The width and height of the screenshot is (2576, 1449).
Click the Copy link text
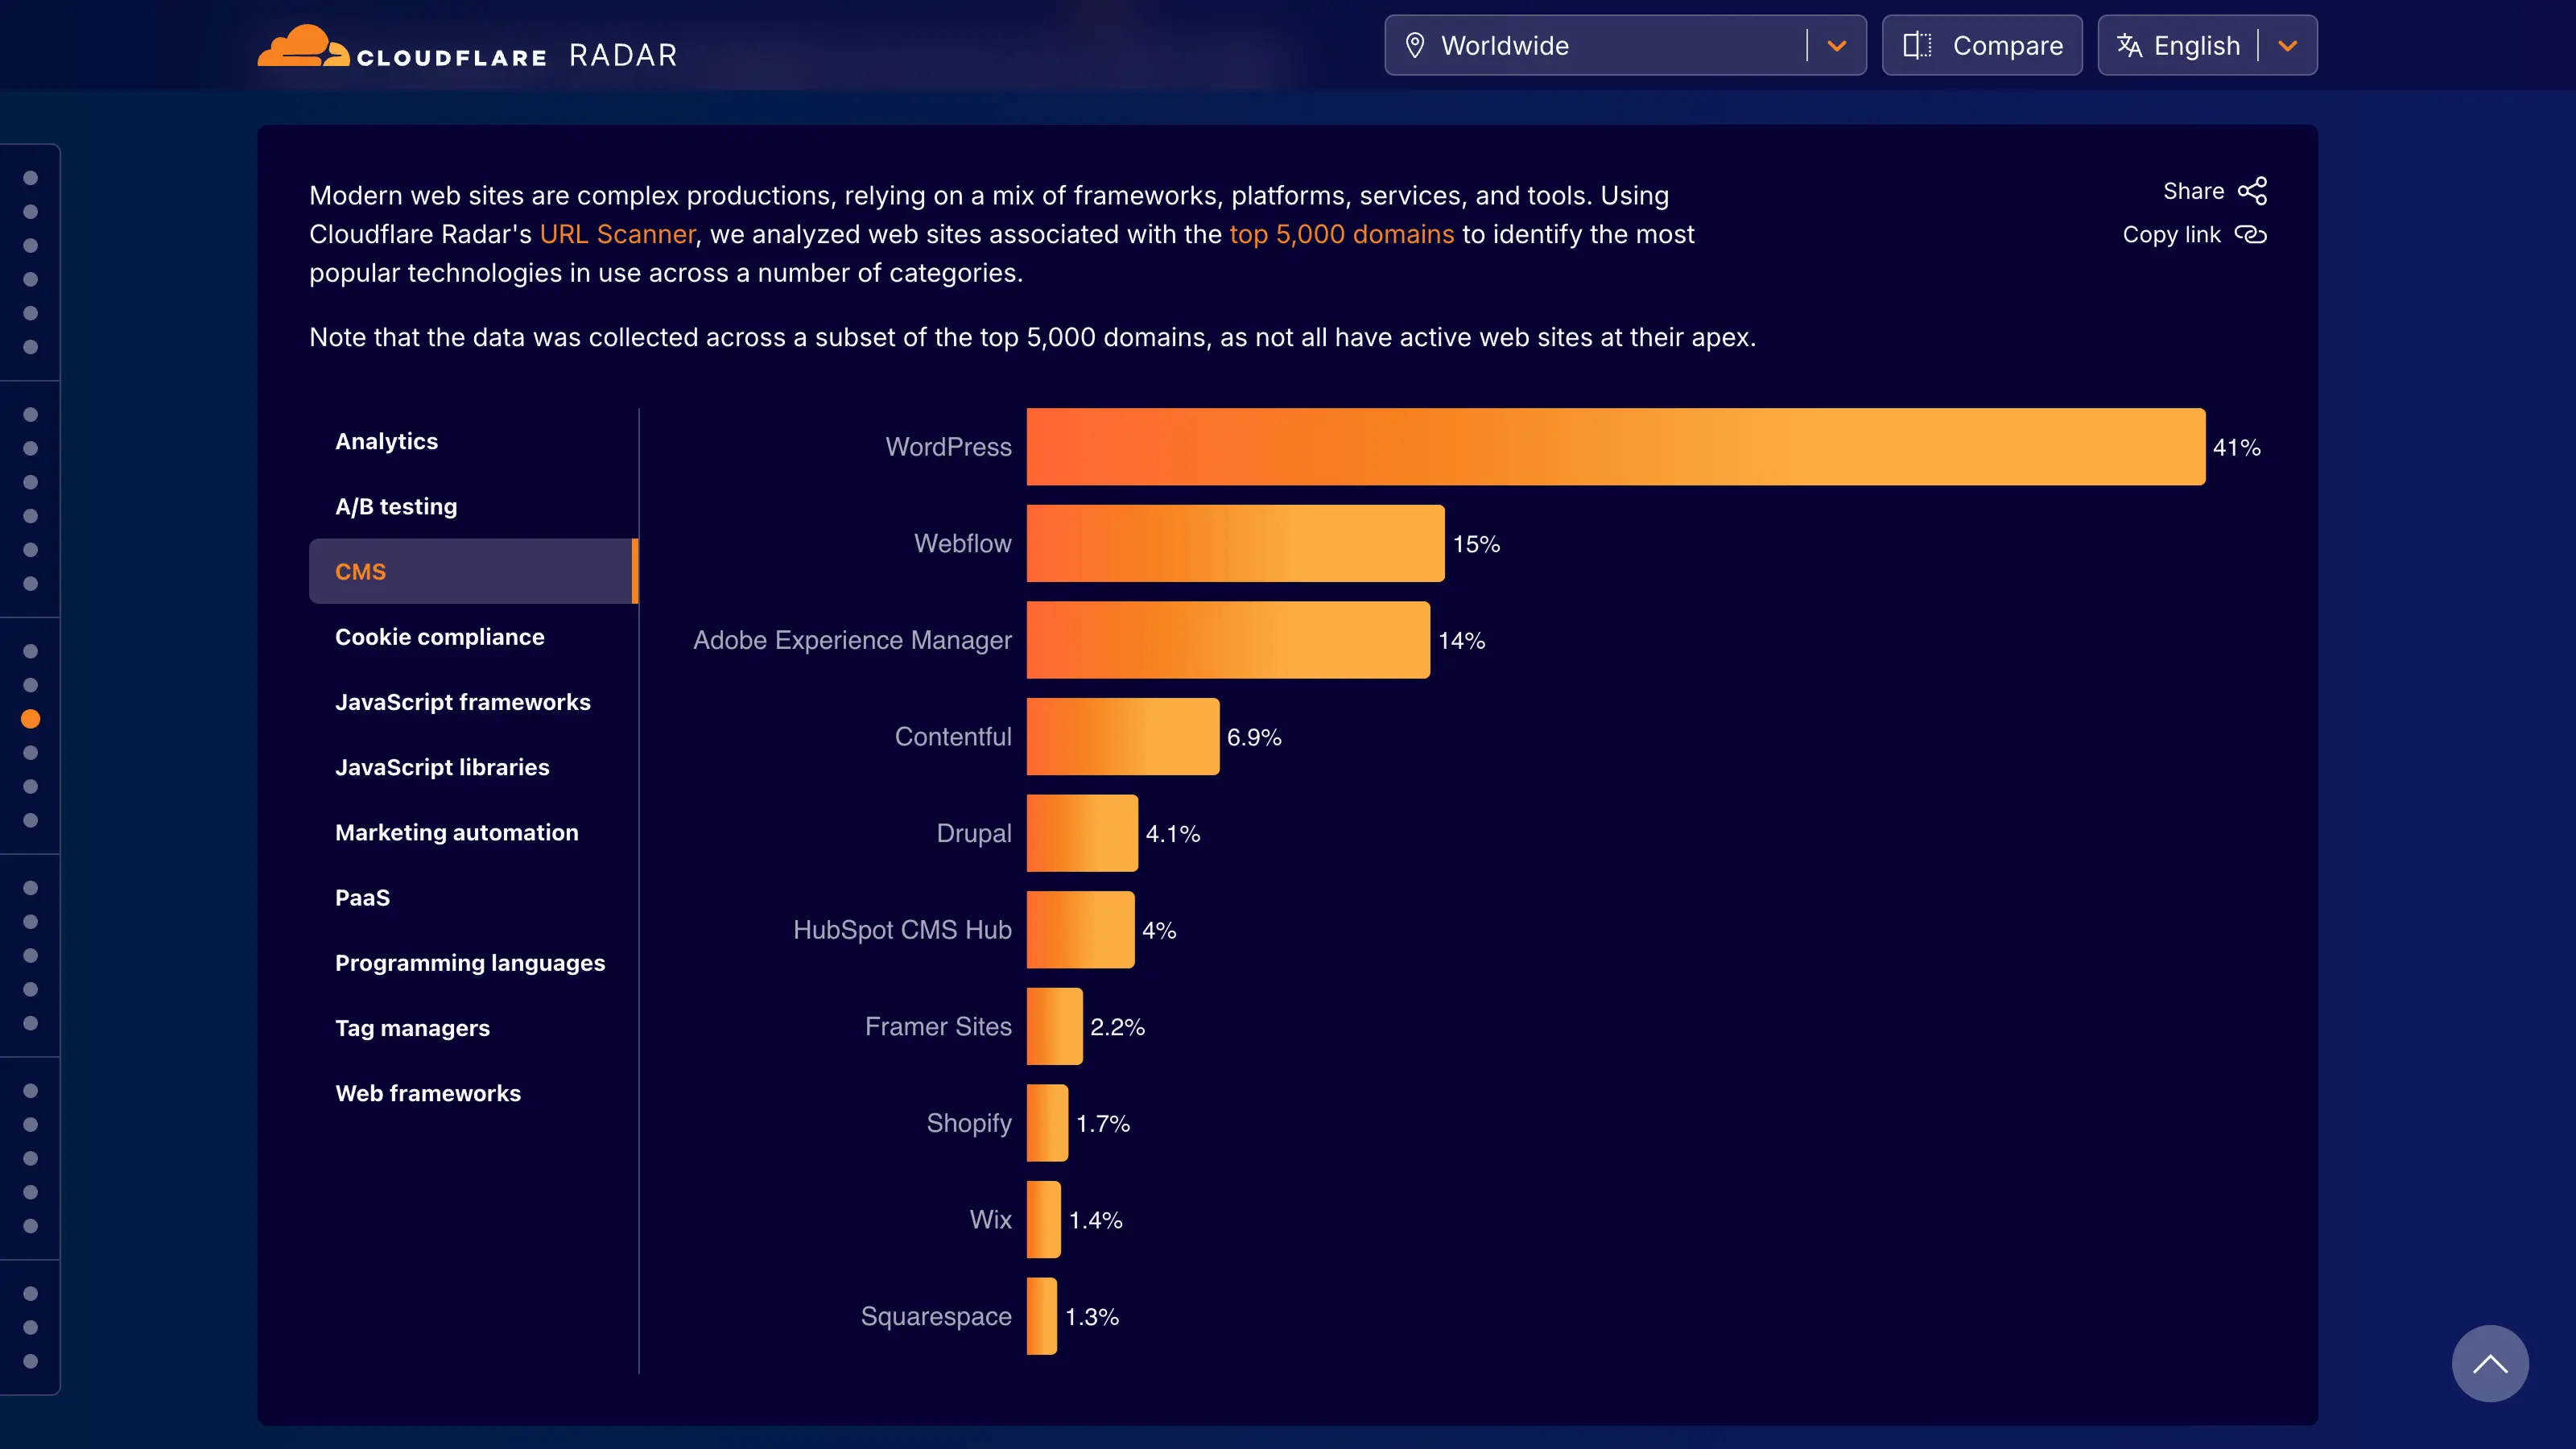click(x=2171, y=235)
